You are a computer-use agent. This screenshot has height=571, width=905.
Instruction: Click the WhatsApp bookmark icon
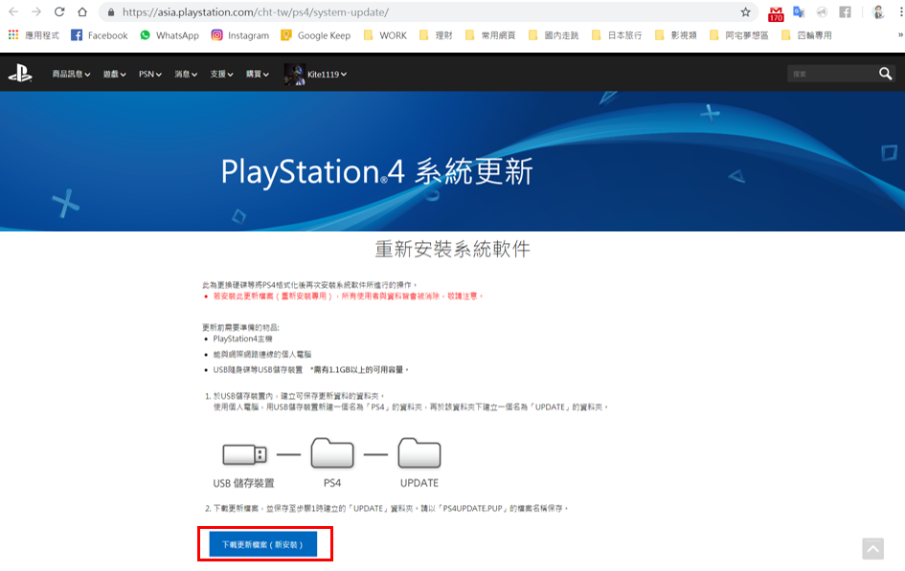[x=146, y=35]
